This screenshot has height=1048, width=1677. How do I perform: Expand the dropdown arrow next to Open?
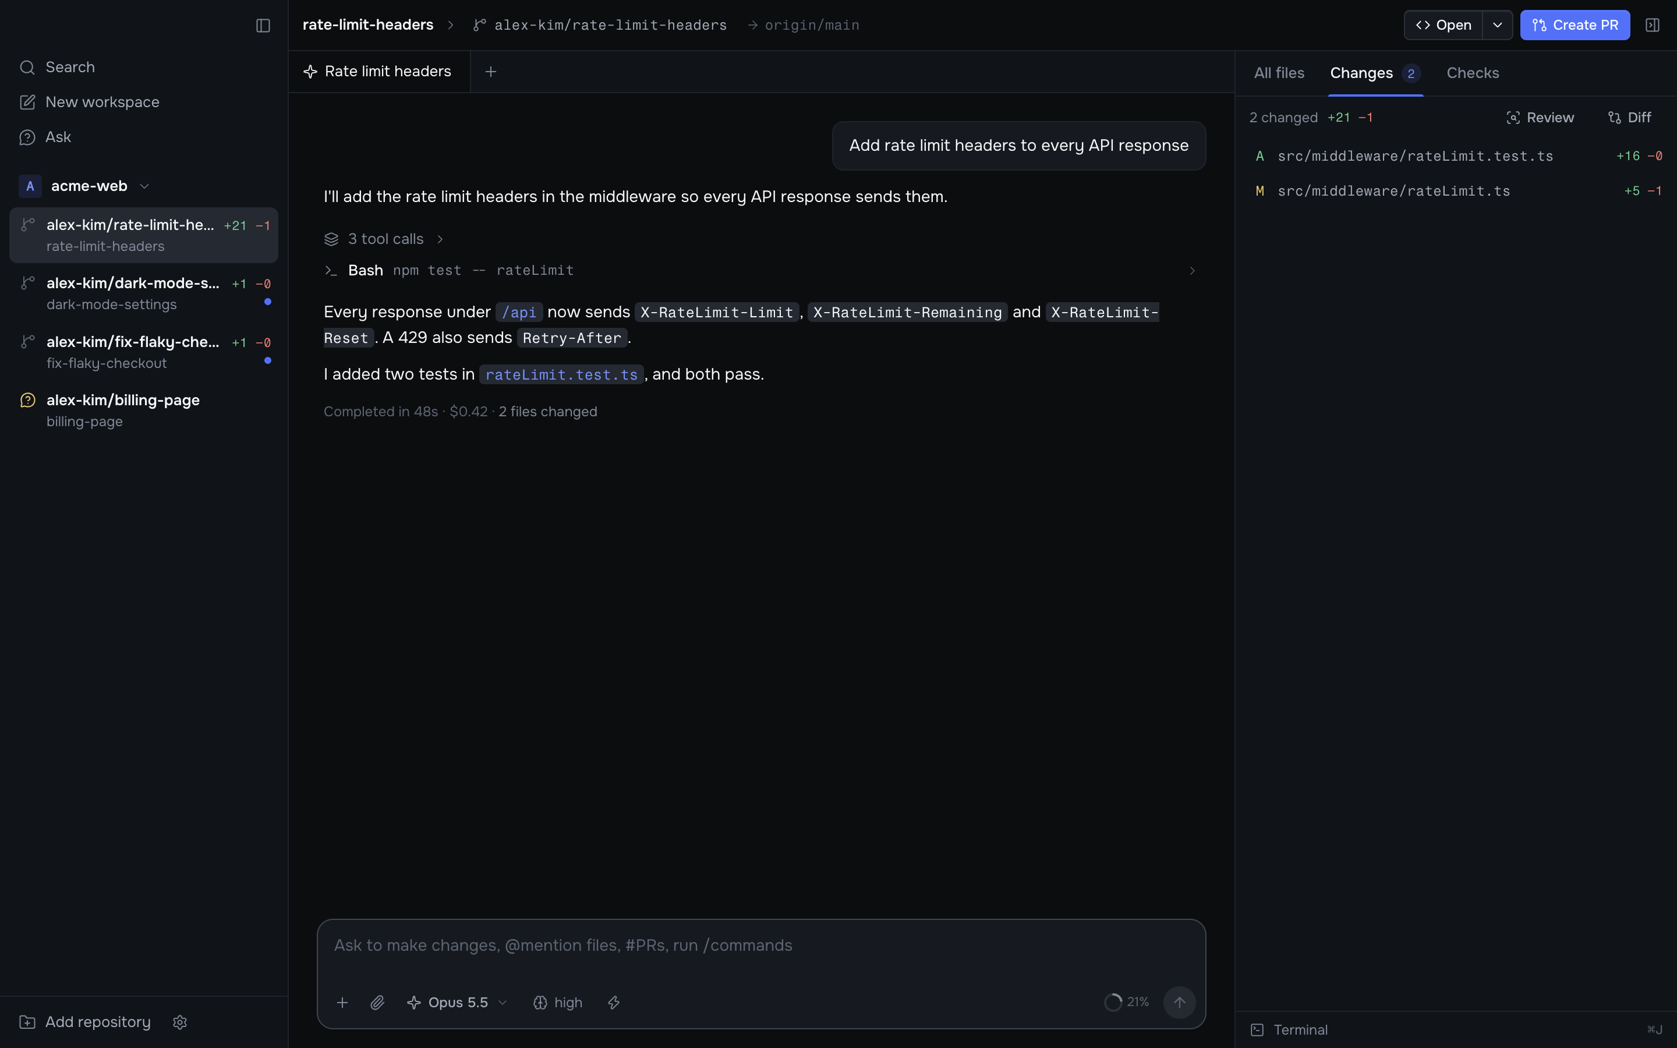1498,25
